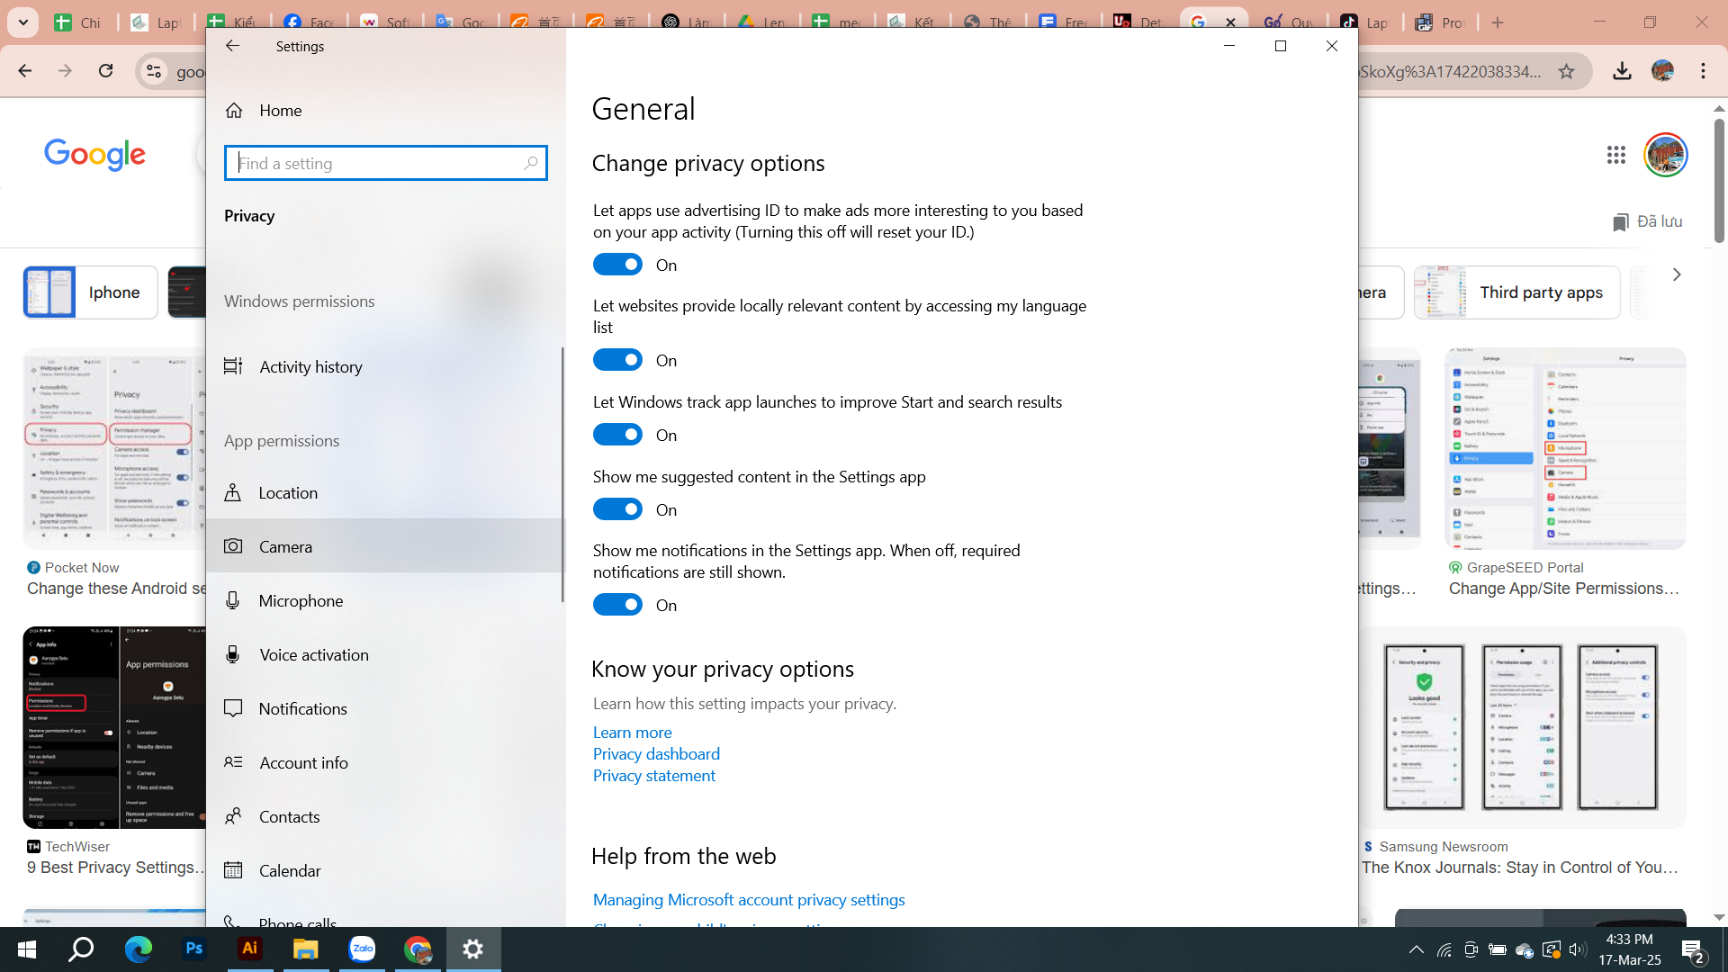This screenshot has height=972, width=1728.
Task: Click the Find a setting search box
Action: (378, 163)
